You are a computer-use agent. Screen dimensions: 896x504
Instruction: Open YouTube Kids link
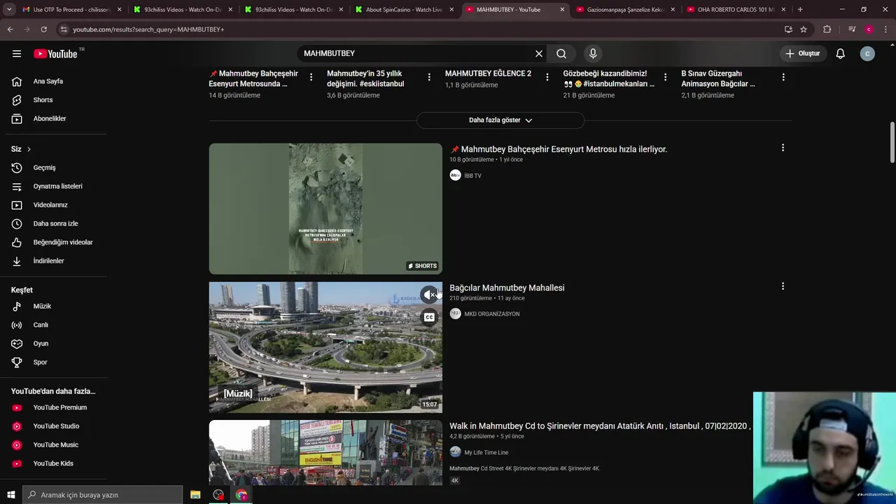pos(53,463)
